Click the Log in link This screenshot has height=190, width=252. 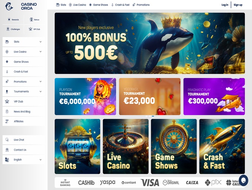pos(225,5)
